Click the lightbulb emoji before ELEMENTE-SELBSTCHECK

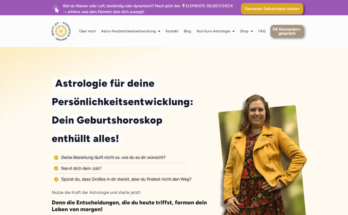(183, 6)
